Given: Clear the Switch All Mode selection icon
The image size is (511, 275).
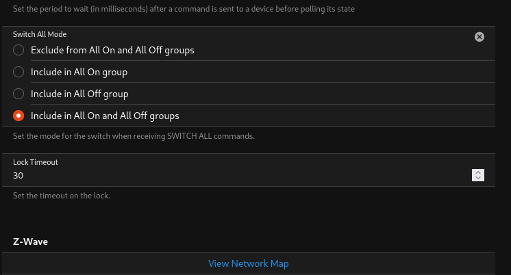Looking at the screenshot, I should coord(479,37).
